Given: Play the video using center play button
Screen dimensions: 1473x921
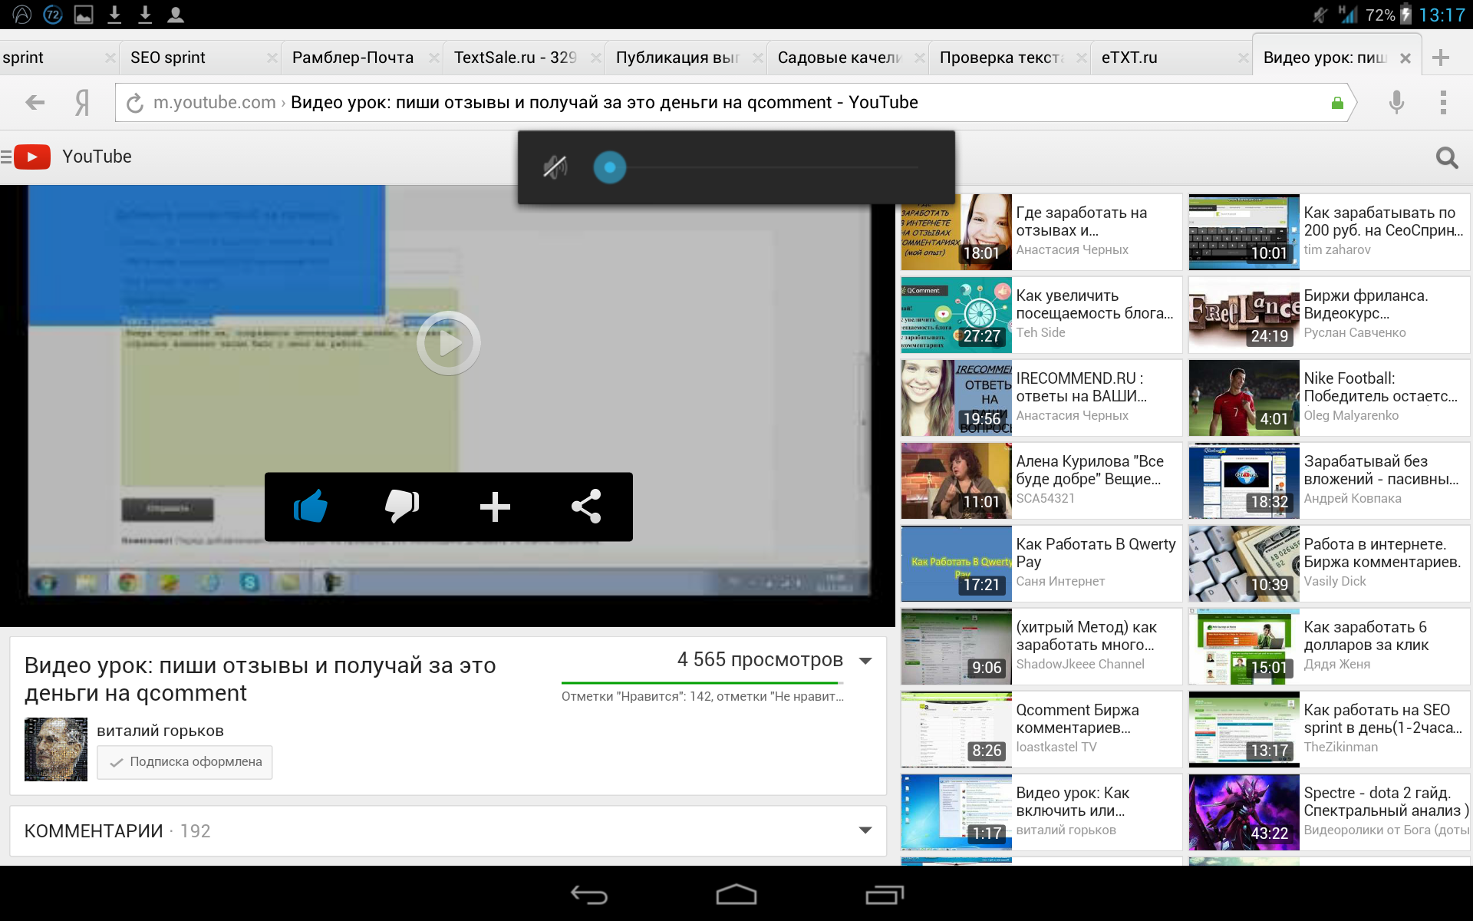Looking at the screenshot, I should (x=449, y=343).
